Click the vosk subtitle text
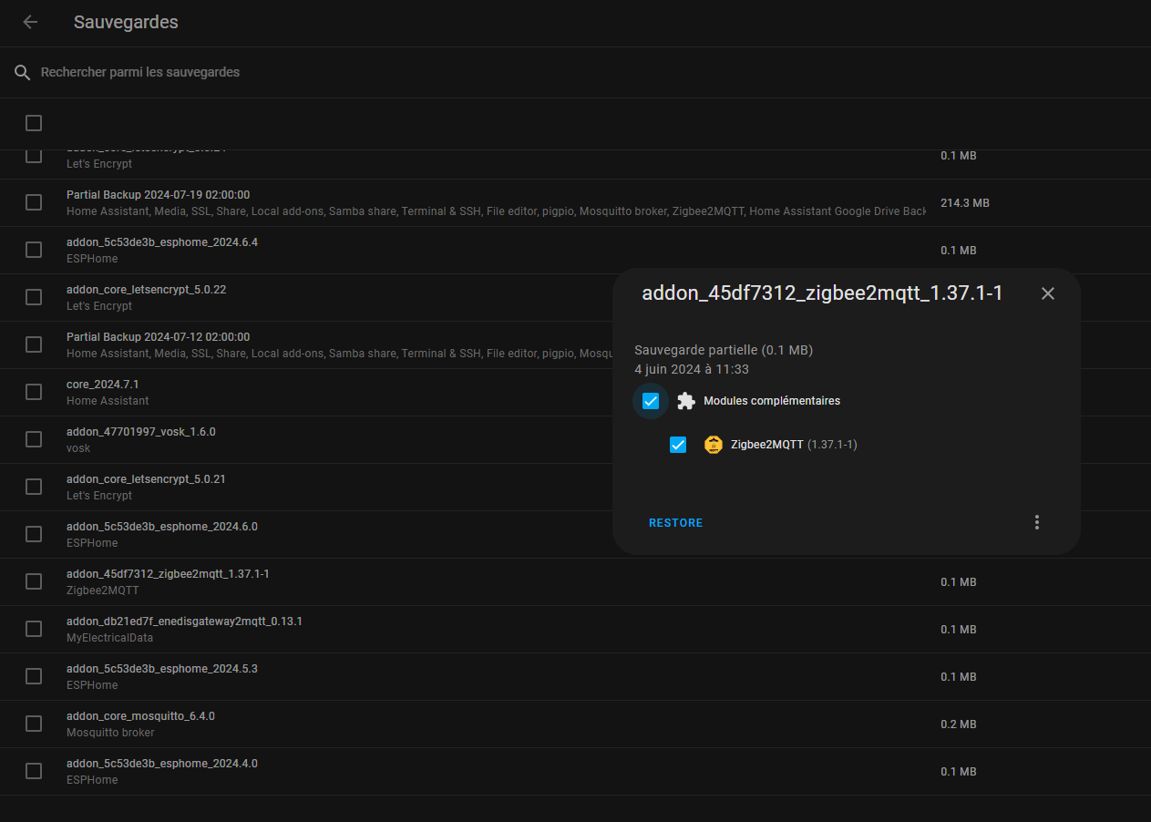The image size is (1151, 822). (x=78, y=448)
